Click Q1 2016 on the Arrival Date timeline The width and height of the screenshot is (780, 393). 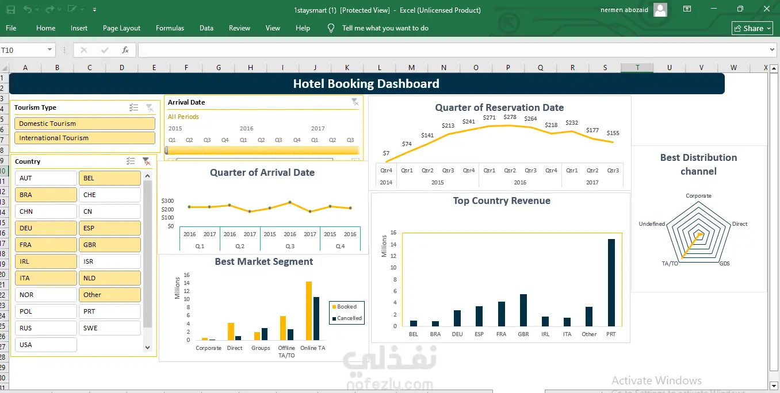pyautogui.click(x=243, y=140)
